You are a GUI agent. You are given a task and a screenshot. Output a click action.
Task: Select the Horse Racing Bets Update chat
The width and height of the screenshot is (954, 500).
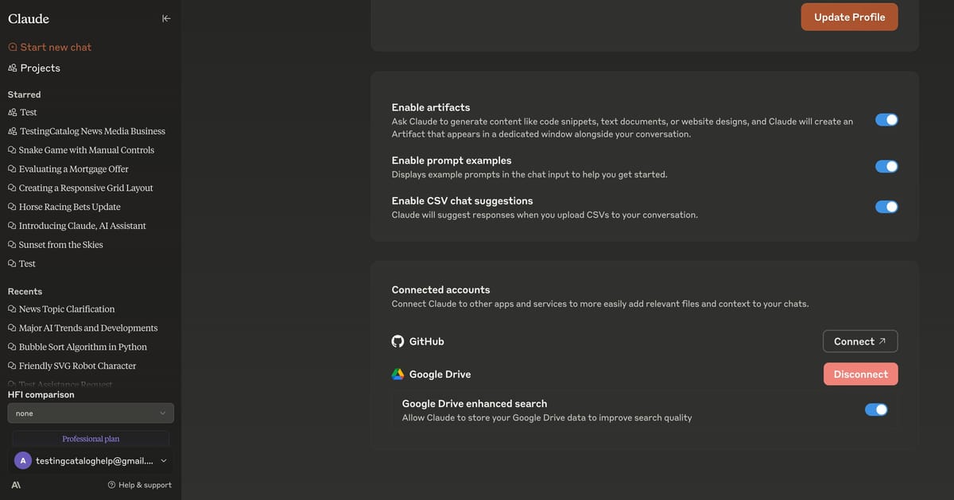(x=69, y=206)
